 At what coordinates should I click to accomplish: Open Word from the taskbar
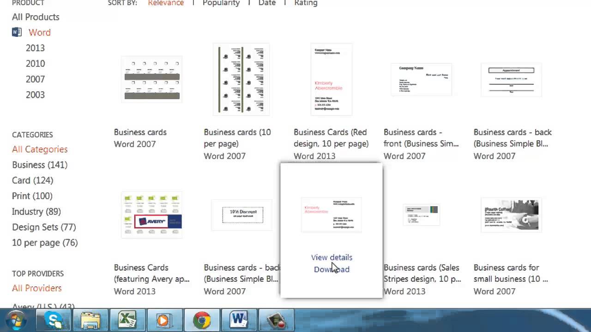tap(239, 320)
